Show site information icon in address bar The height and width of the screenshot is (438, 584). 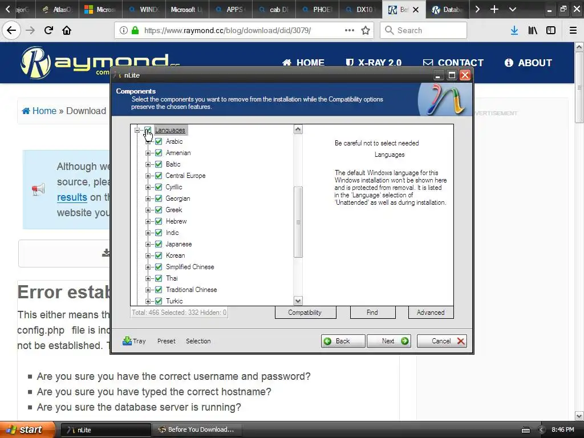(124, 30)
